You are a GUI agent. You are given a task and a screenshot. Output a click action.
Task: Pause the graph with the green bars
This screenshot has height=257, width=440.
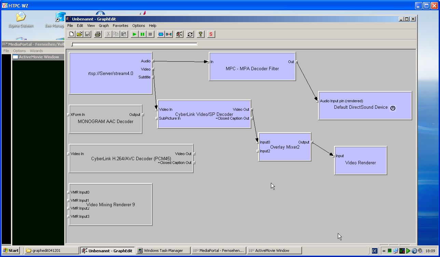pos(142,34)
